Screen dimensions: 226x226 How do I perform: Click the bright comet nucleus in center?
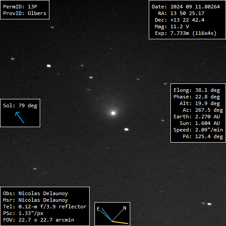113,113
